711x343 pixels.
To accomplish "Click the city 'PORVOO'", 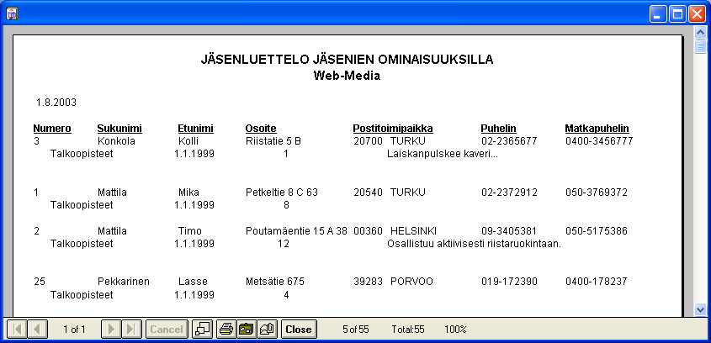I will (411, 282).
